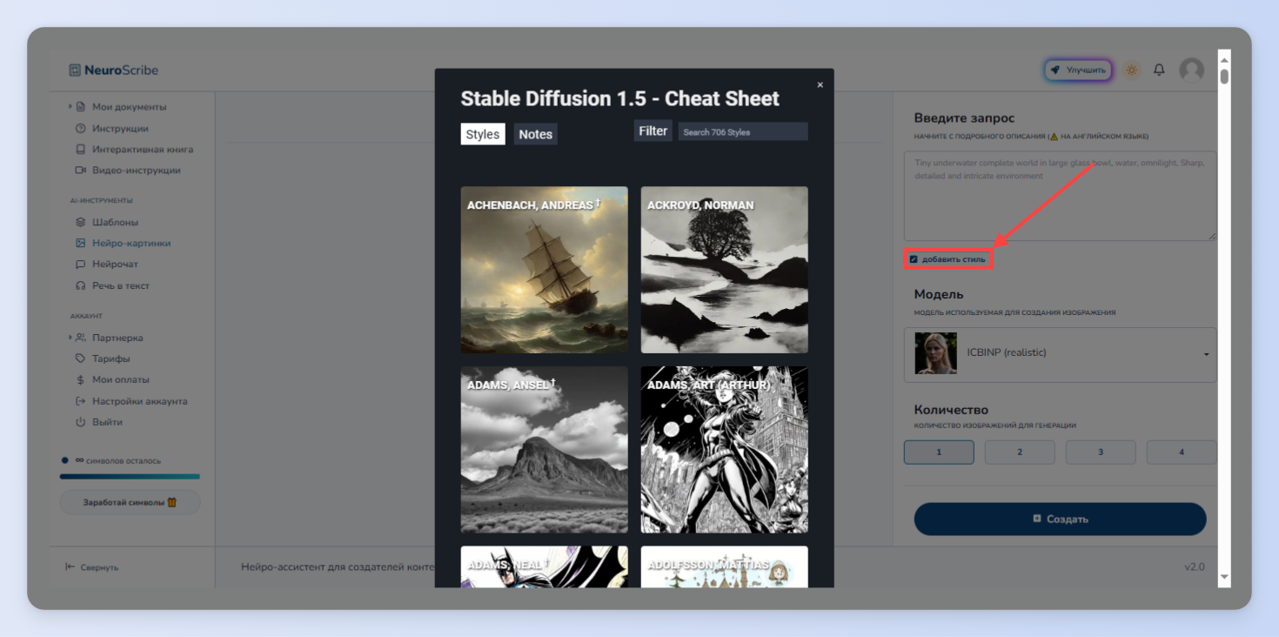Open Инструкции help icon
This screenshot has height=637, width=1279.
pos(81,129)
